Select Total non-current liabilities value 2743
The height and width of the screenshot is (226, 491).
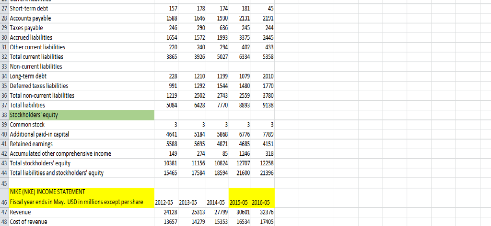[x=217, y=96]
